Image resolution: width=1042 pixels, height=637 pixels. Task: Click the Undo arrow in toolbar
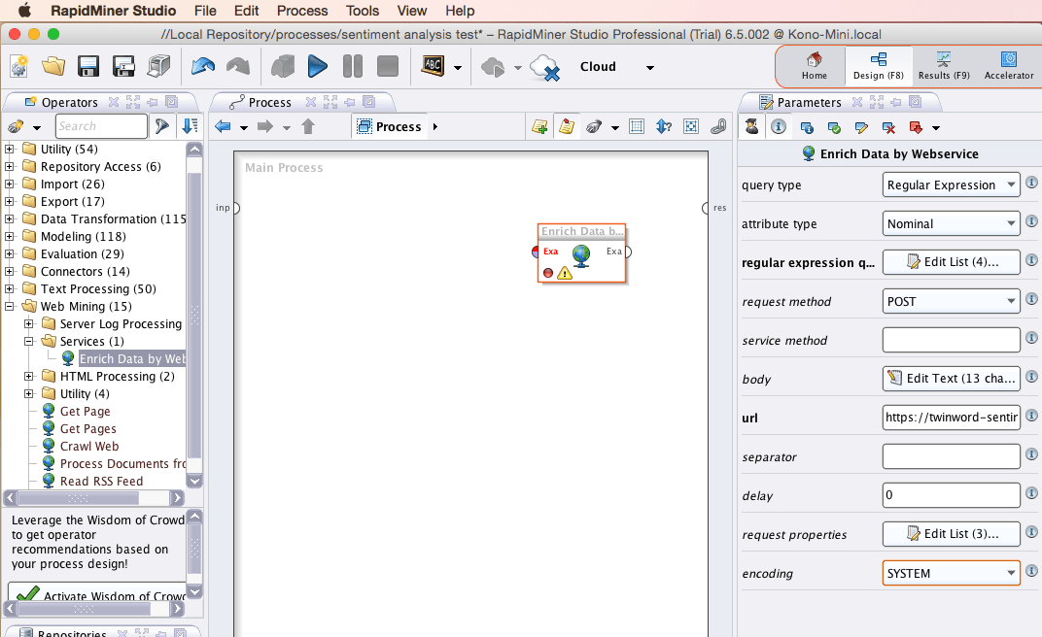tap(203, 66)
